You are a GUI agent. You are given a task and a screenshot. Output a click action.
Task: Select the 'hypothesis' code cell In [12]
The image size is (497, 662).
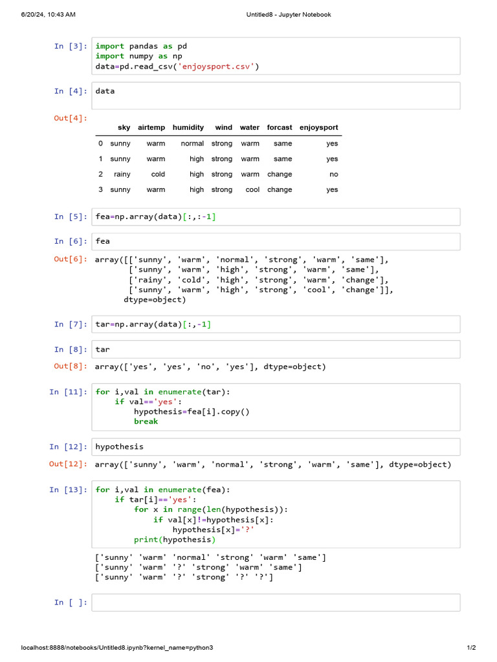(276, 447)
